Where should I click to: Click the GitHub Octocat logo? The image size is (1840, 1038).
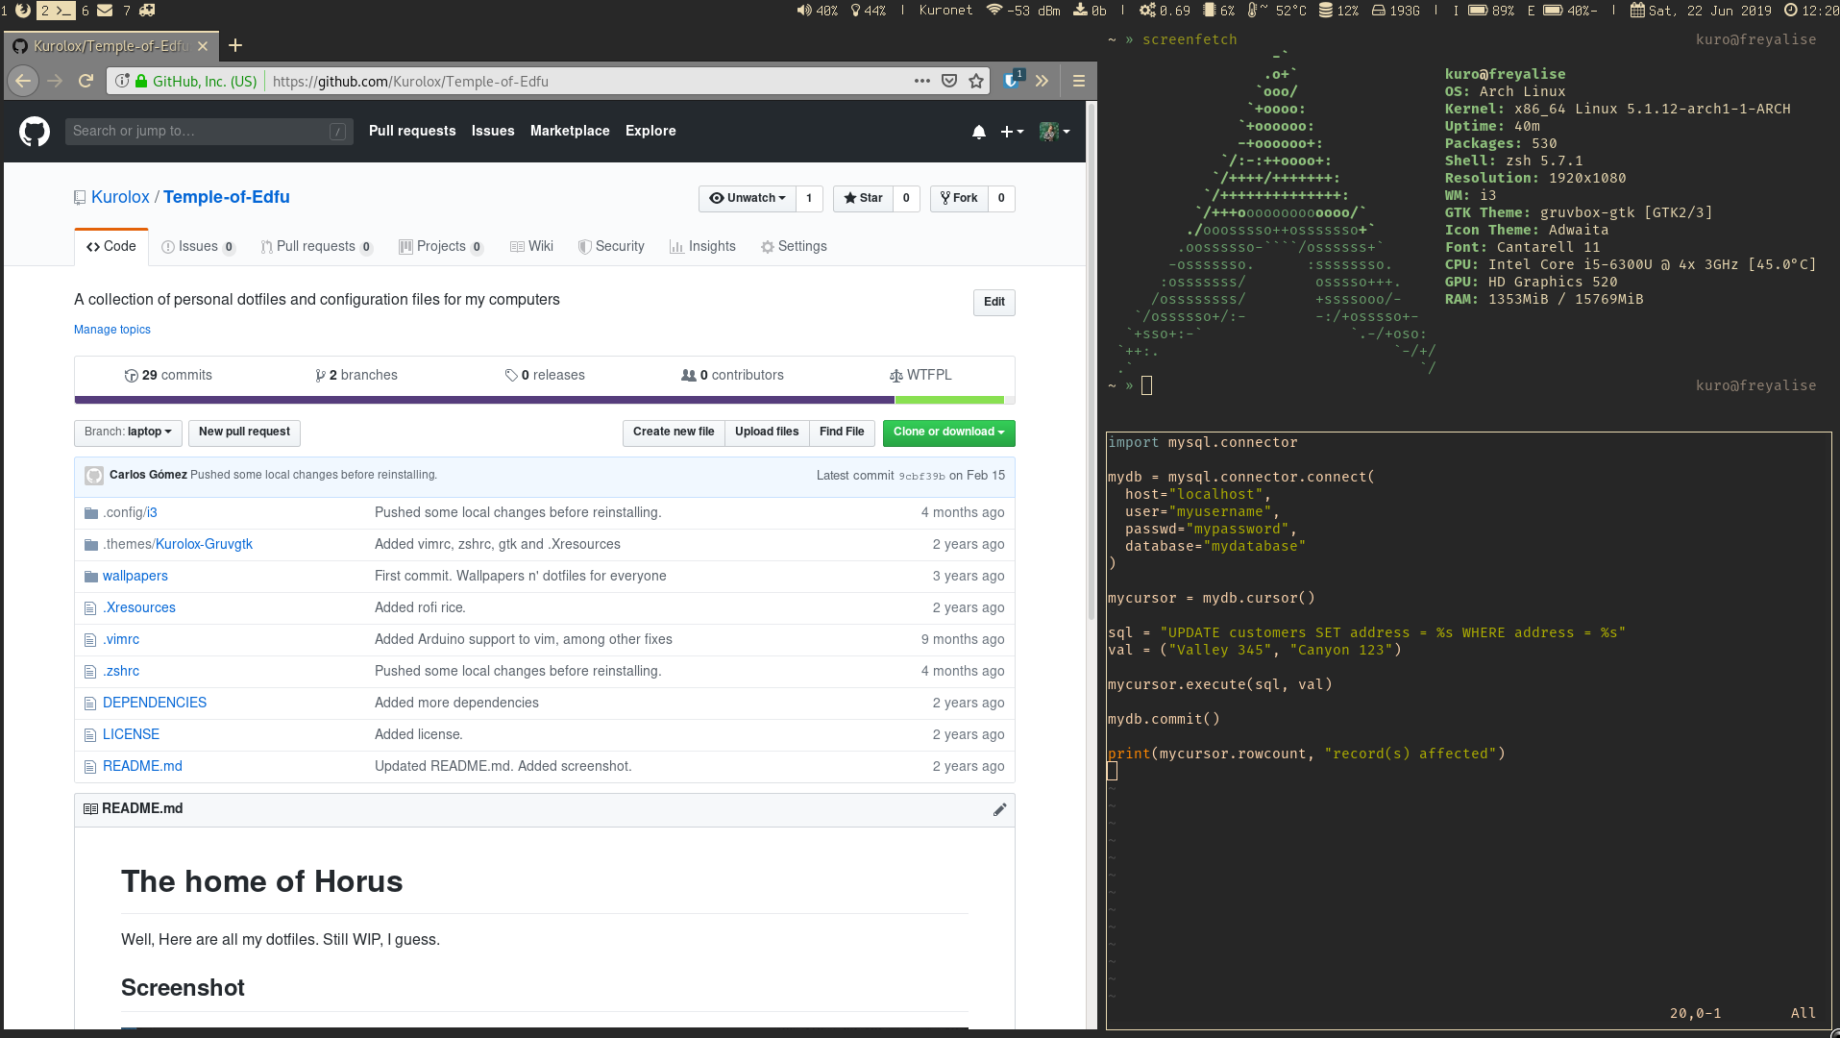point(35,131)
